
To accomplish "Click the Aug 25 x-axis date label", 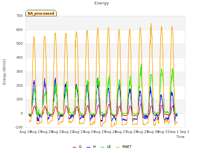I will 100,132.
